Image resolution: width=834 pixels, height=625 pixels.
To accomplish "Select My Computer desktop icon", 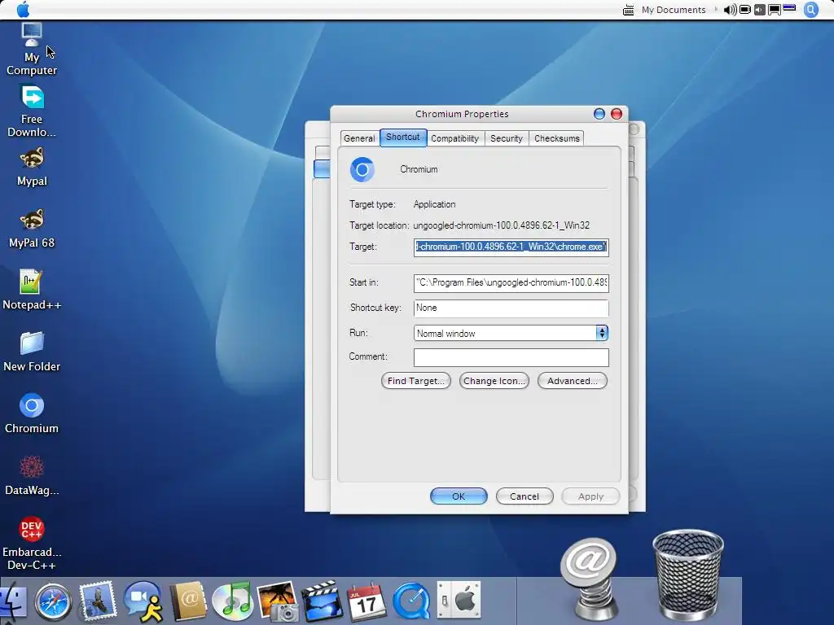I will pyautogui.click(x=32, y=49).
